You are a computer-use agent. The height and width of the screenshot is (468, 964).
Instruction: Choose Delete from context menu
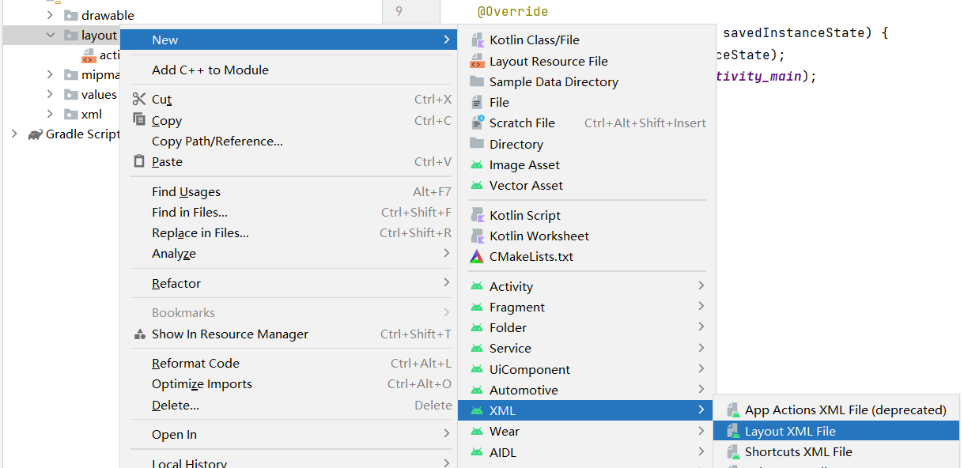(x=289, y=405)
